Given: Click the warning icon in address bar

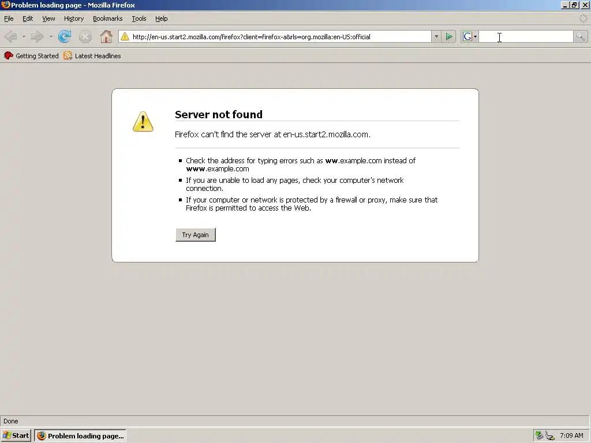Looking at the screenshot, I should pos(125,36).
